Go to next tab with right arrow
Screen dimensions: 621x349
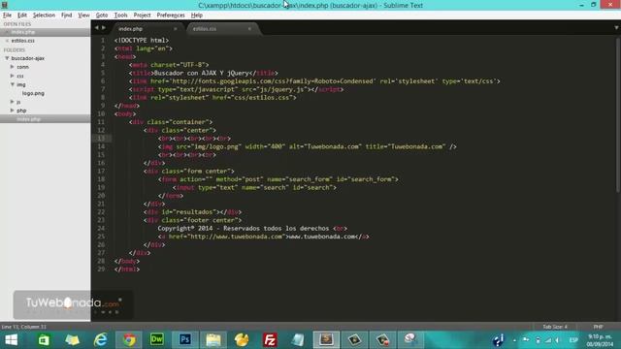[104, 28]
